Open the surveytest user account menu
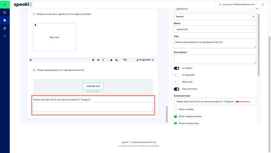Image resolution: width=271 pixels, height=153 pixels. [x=237, y=4]
